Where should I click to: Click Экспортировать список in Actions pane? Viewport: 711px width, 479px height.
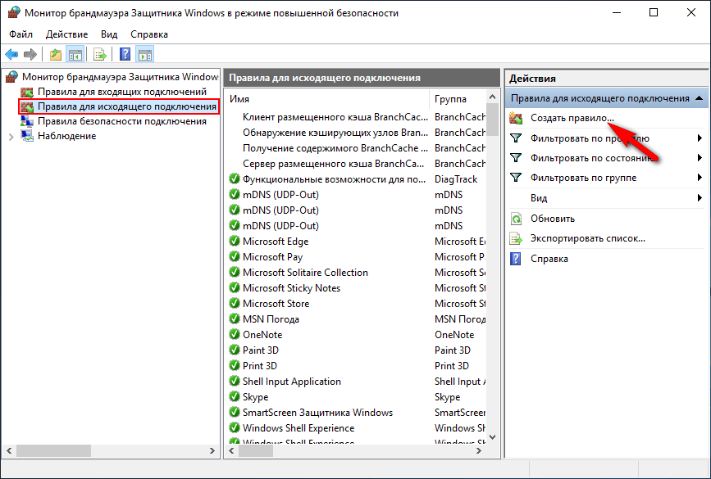tap(588, 238)
